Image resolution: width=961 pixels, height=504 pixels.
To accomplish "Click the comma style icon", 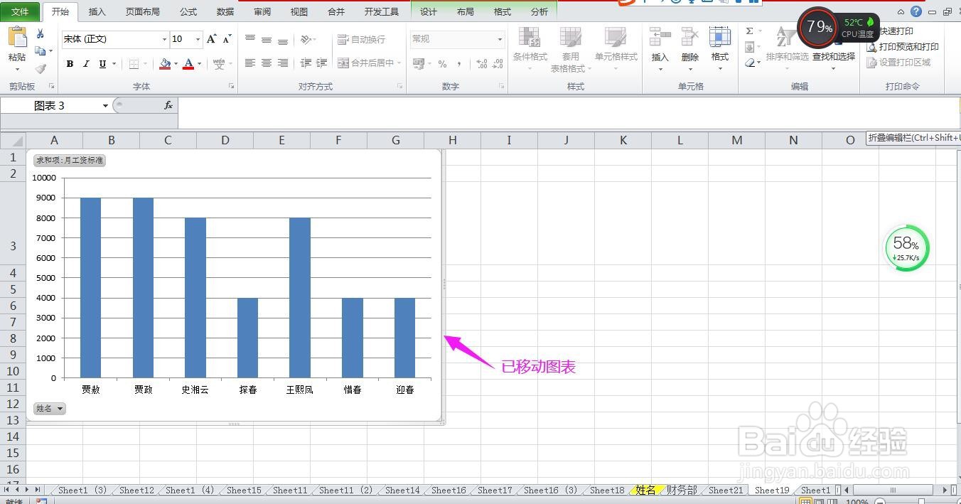I will click(459, 64).
